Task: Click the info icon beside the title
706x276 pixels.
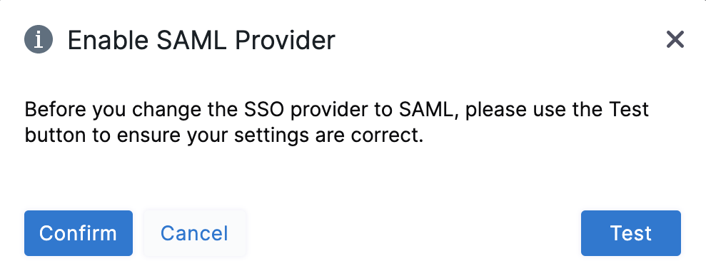Action: (39, 39)
